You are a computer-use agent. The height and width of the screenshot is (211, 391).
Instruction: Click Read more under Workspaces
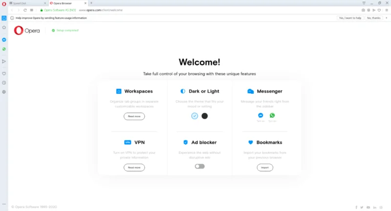tap(134, 116)
